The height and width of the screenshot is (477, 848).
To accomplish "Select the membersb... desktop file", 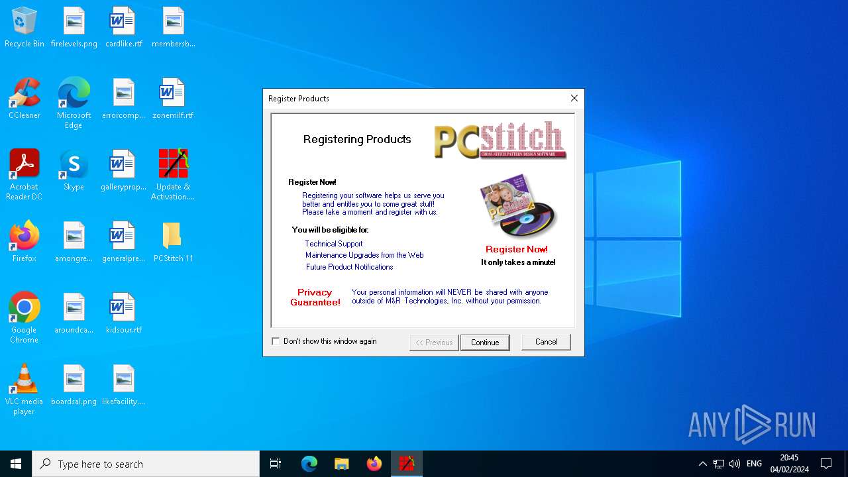I will point(173,27).
